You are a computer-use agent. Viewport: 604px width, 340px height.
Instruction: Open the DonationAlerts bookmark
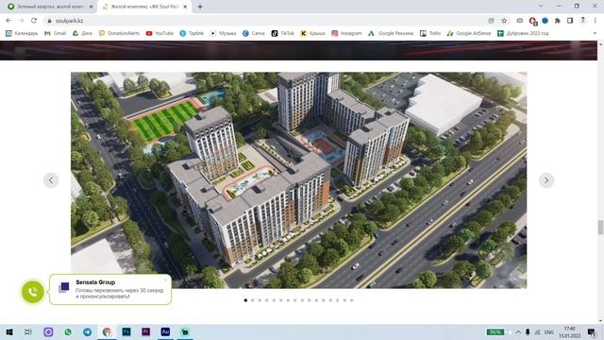119,34
